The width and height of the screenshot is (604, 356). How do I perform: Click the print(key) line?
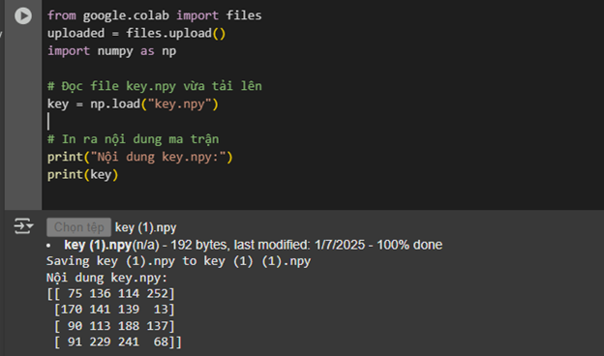pyautogui.click(x=83, y=175)
